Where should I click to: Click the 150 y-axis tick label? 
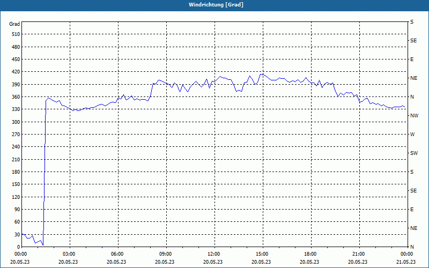[x=16, y=184]
